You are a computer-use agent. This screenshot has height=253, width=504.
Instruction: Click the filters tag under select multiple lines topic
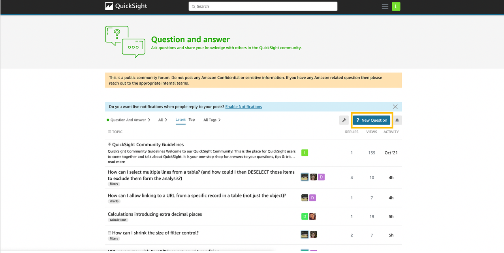[x=114, y=184]
